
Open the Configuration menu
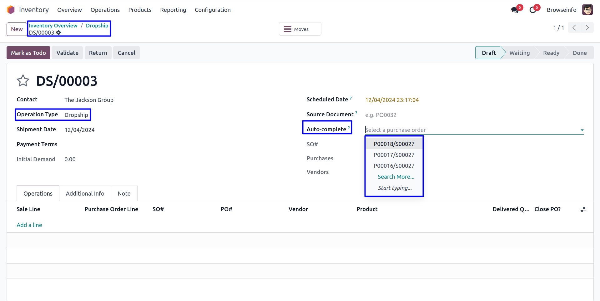click(213, 10)
